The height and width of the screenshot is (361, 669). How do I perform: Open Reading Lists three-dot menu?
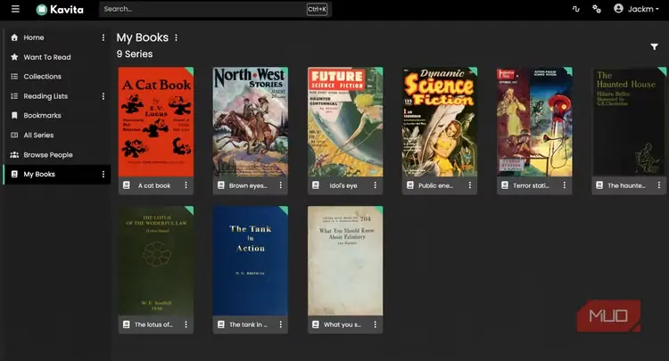point(103,96)
